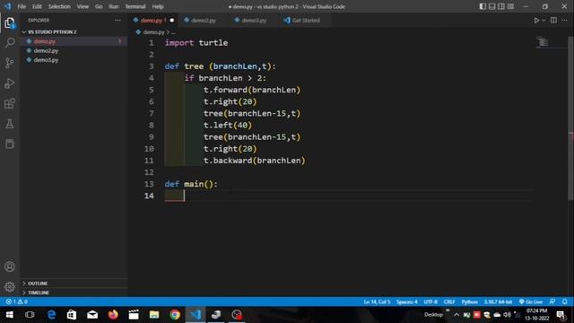Open the Go menu
Viewport: 574px width, 323px height.
[99, 6]
